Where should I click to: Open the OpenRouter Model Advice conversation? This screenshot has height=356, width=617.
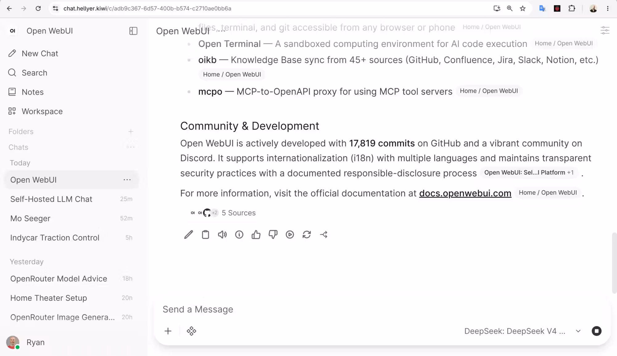pyautogui.click(x=71, y=279)
